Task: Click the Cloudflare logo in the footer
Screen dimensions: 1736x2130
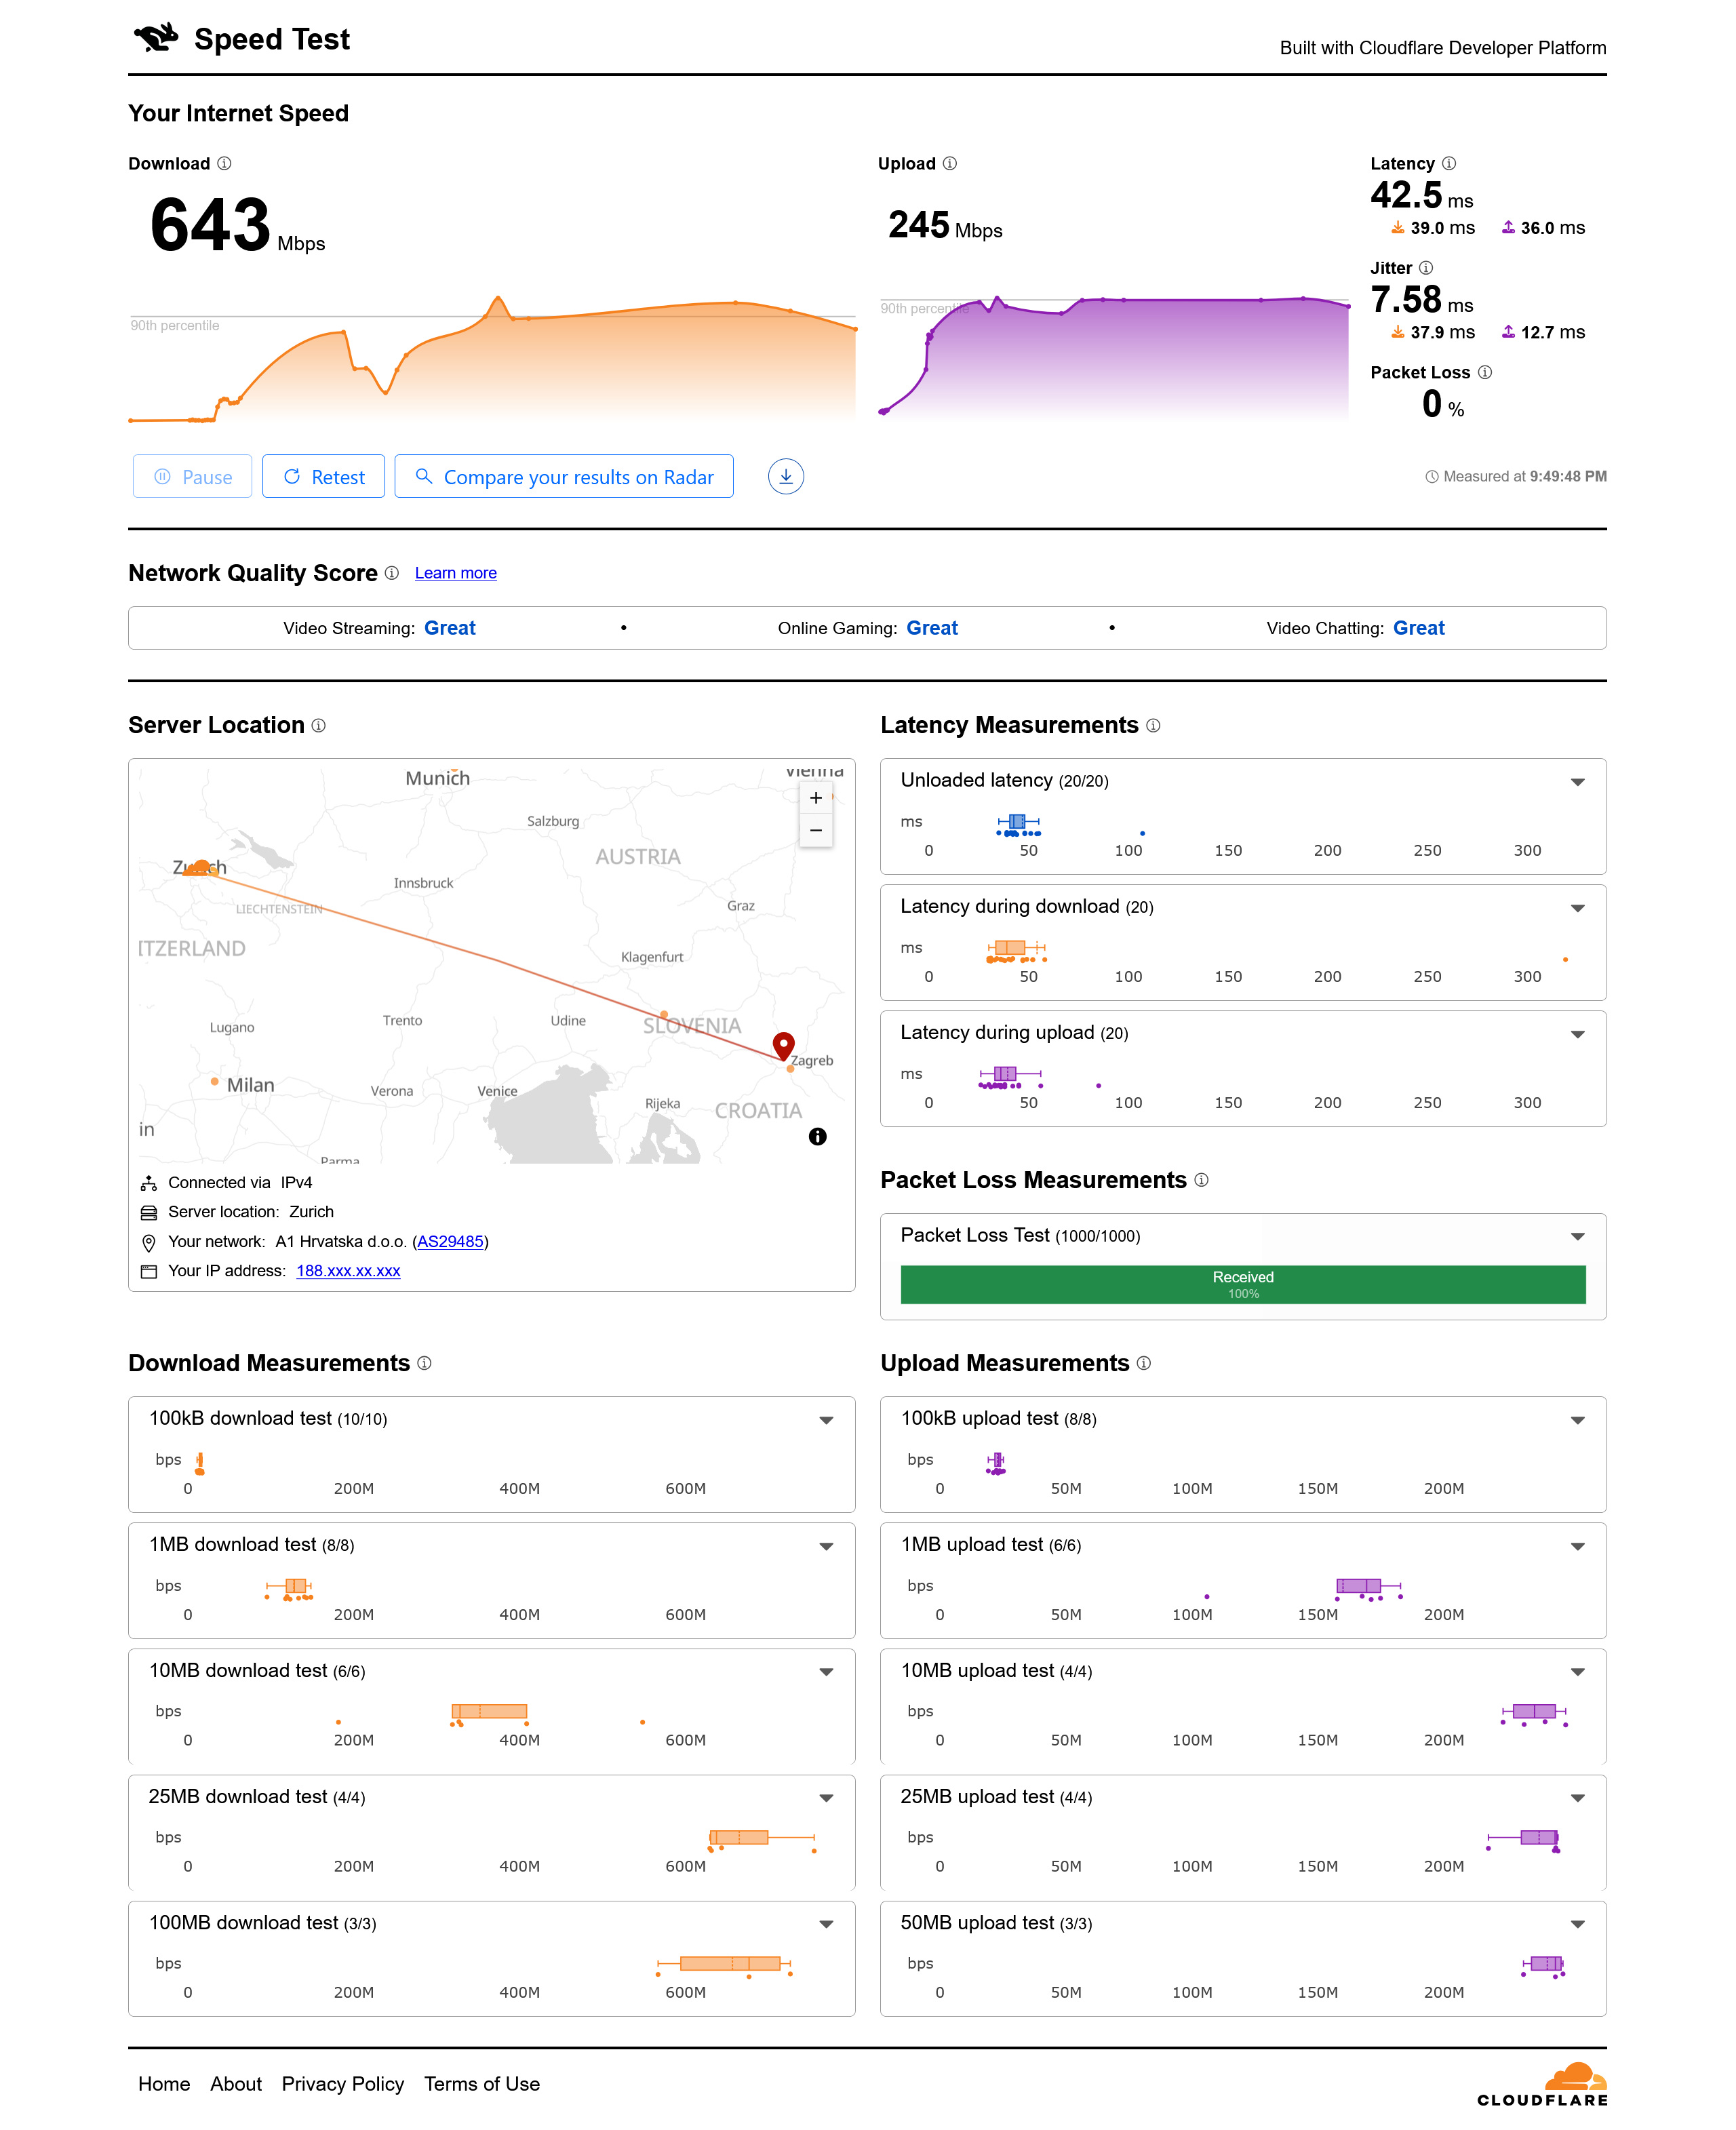Action: click(x=1542, y=2085)
